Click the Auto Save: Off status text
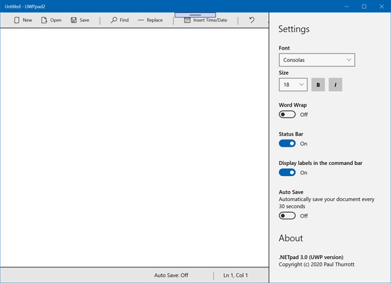The width and height of the screenshot is (391, 283). pos(171,275)
